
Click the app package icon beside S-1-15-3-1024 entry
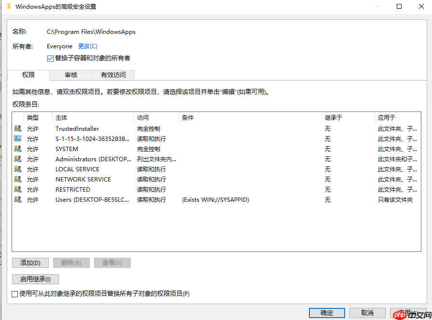point(18,139)
